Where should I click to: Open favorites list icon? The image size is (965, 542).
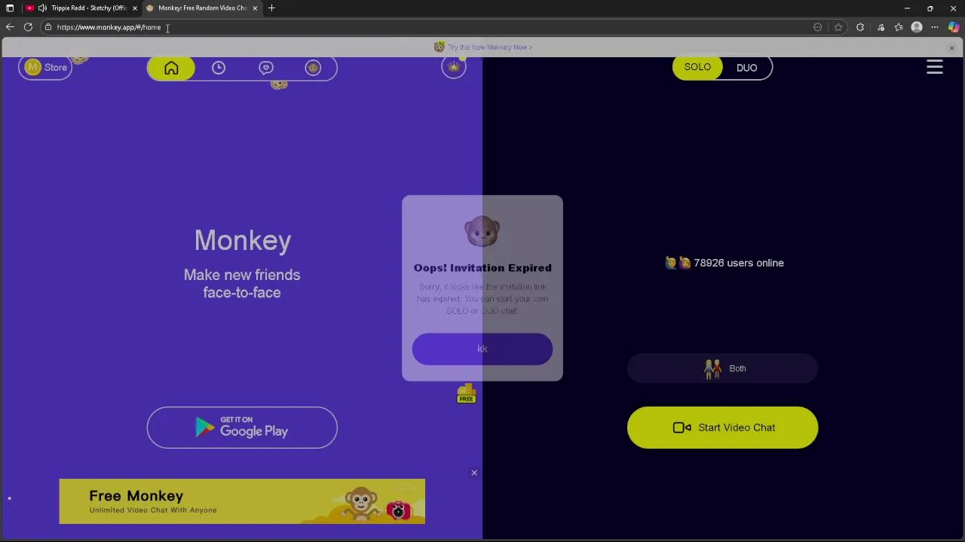[x=899, y=27]
